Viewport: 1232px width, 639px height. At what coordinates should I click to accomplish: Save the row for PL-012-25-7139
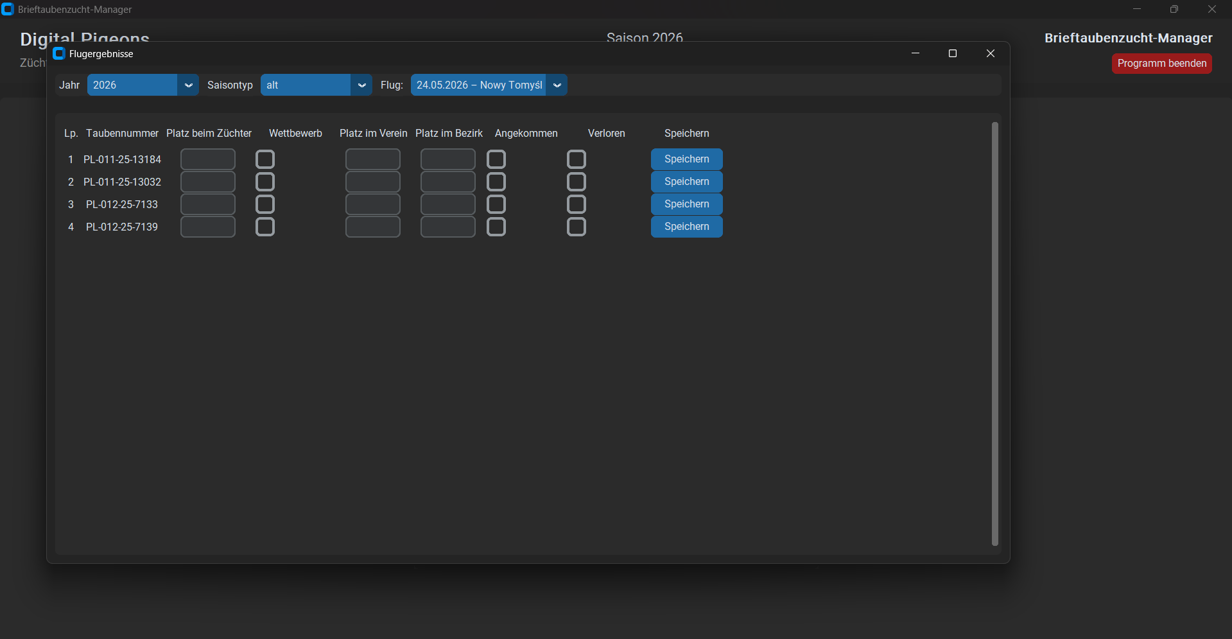pyautogui.click(x=687, y=227)
